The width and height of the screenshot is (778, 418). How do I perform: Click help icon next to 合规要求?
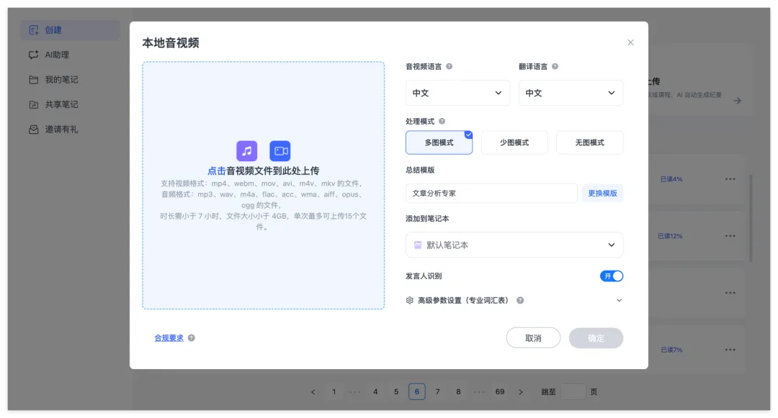tap(192, 337)
